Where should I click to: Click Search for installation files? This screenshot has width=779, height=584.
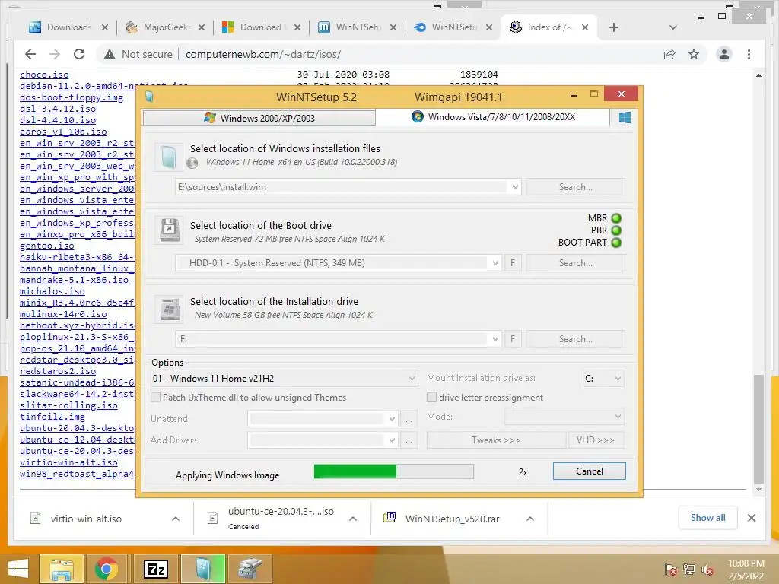[x=575, y=187]
